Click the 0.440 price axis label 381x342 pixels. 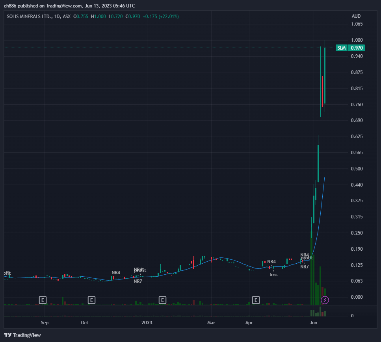click(x=357, y=185)
